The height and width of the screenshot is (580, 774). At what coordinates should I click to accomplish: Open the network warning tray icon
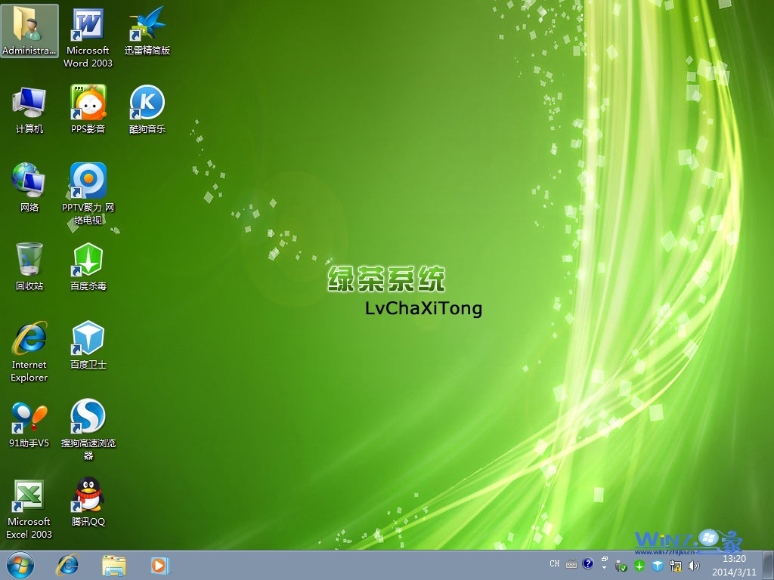pyautogui.click(x=675, y=566)
